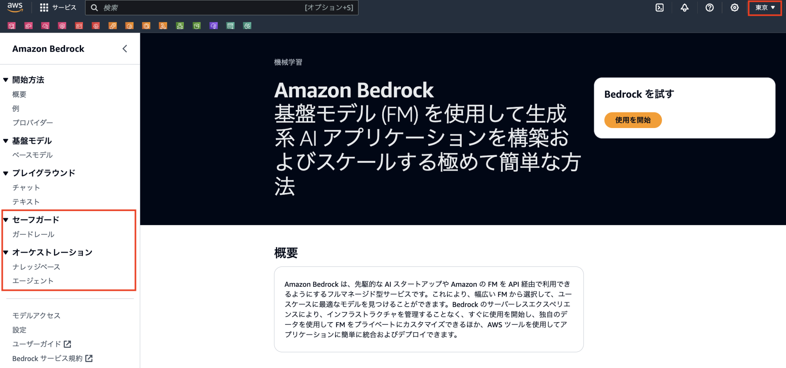Click the AWS logo to return home
The height and width of the screenshot is (368, 786).
point(15,8)
